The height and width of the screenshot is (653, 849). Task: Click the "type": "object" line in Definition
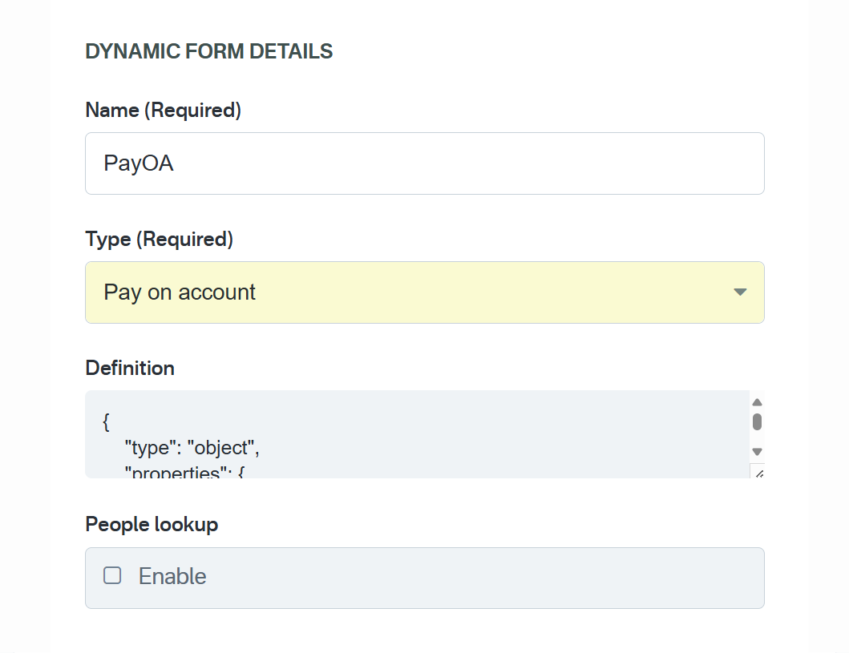click(192, 447)
